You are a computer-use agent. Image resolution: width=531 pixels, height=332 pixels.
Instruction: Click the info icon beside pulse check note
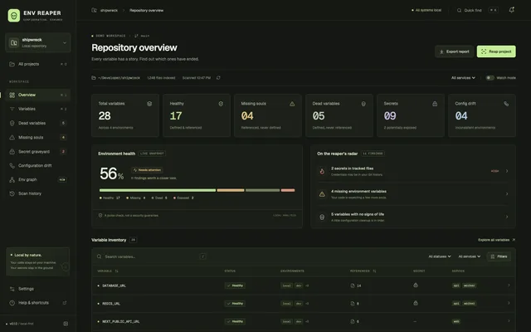click(x=100, y=216)
